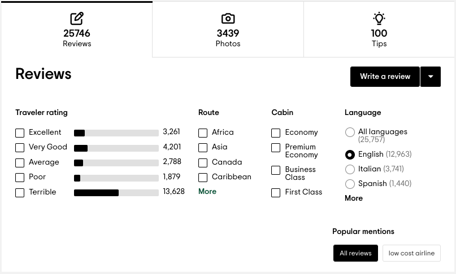Switch to the 100 Tips tab
Viewport: 456px width, 274px height.
point(379,33)
